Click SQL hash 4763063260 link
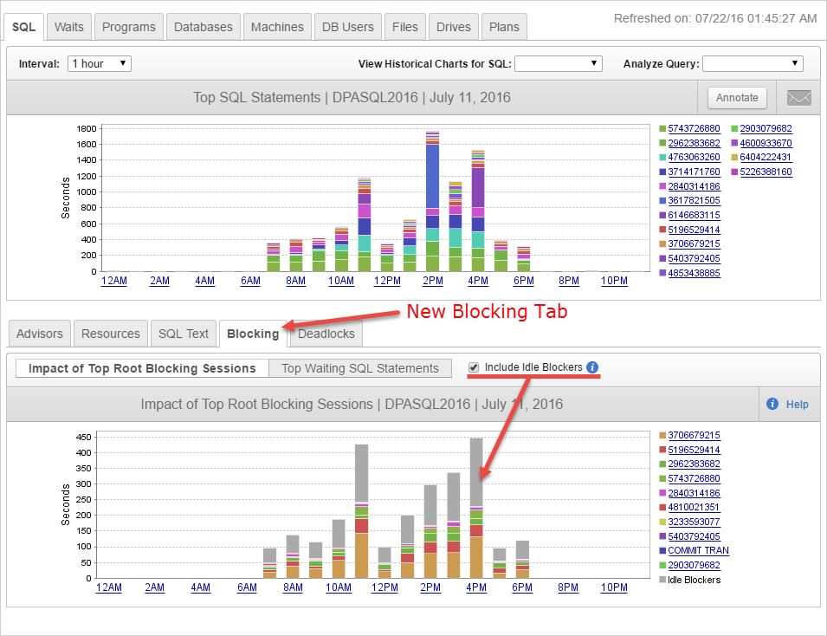Screen dimensions: 827x636 (x=694, y=158)
